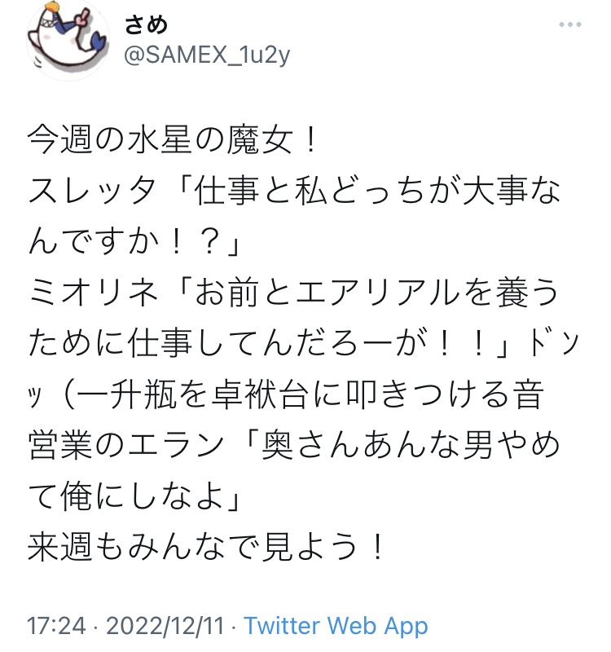
Task: Click the word スレッタ in the tweet
Action: (92, 191)
